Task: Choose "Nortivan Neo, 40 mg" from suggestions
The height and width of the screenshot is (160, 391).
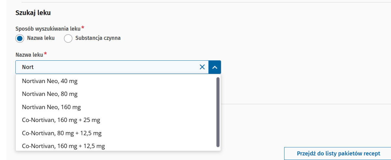Action: (x=50, y=81)
